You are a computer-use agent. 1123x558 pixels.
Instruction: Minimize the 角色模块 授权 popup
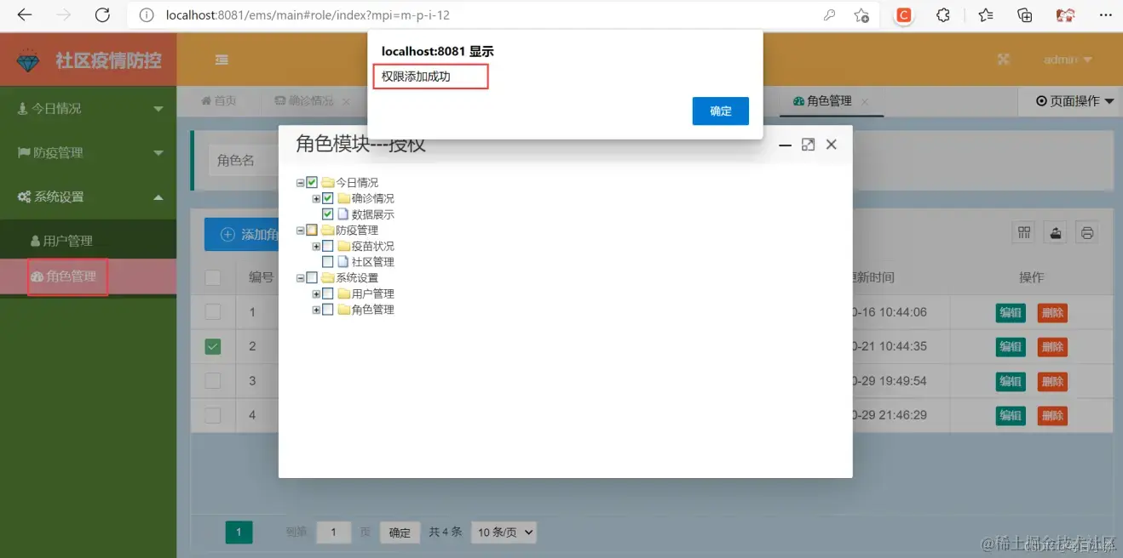pos(786,145)
